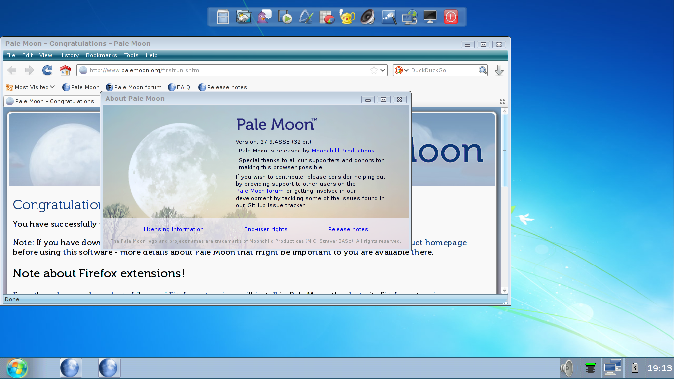This screenshot has height=379, width=674.
Task: Open the Downloads arrow button
Action: click(499, 70)
